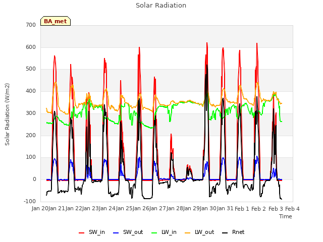Click the 200 y-axis tick label
This screenshot has width=323, height=242.
pyautogui.click(x=31, y=135)
